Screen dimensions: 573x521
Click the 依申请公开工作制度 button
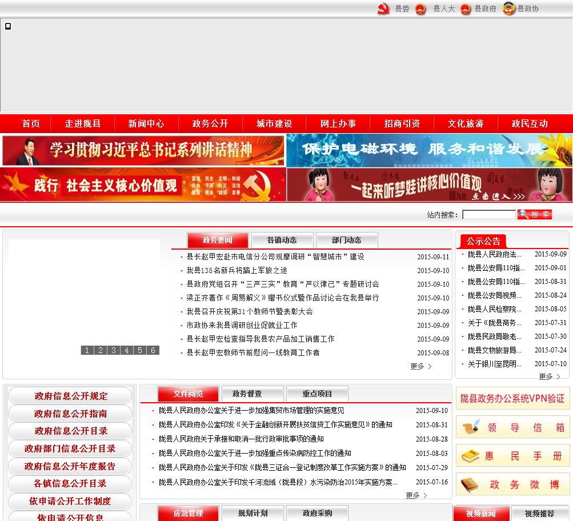[70, 501]
